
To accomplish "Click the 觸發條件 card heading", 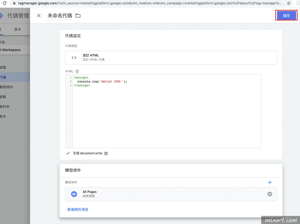I will (x=73, y=170).
